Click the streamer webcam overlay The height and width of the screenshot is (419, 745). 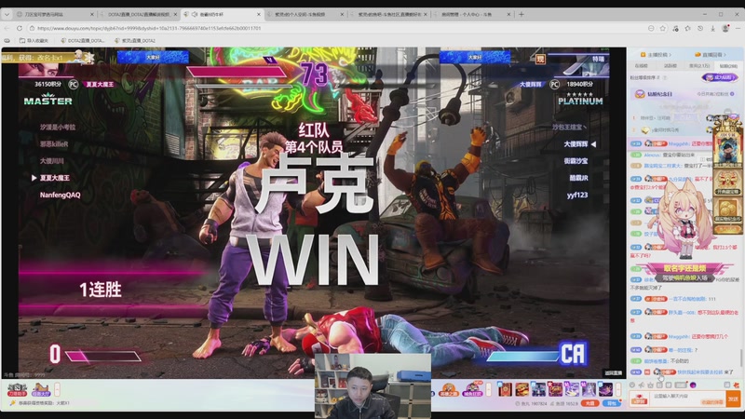[373, 385]
